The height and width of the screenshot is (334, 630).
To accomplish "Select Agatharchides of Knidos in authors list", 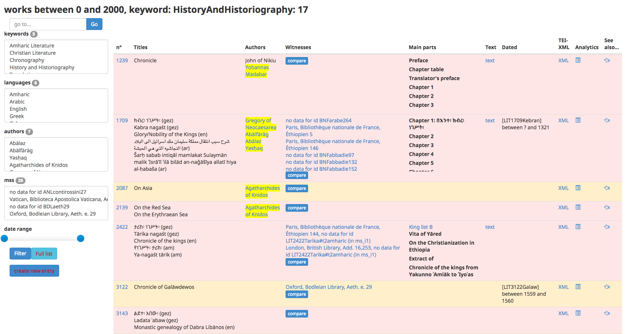I will pos(39,165).
